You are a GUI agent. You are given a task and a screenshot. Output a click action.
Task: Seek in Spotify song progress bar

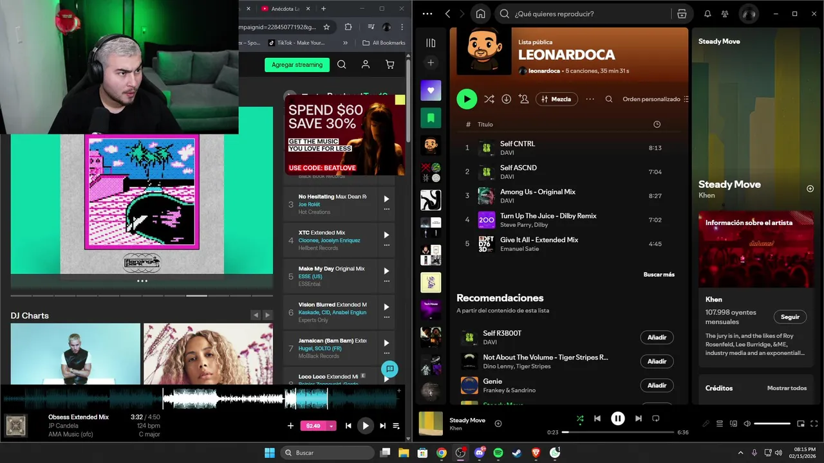click(x=617, y=432)
